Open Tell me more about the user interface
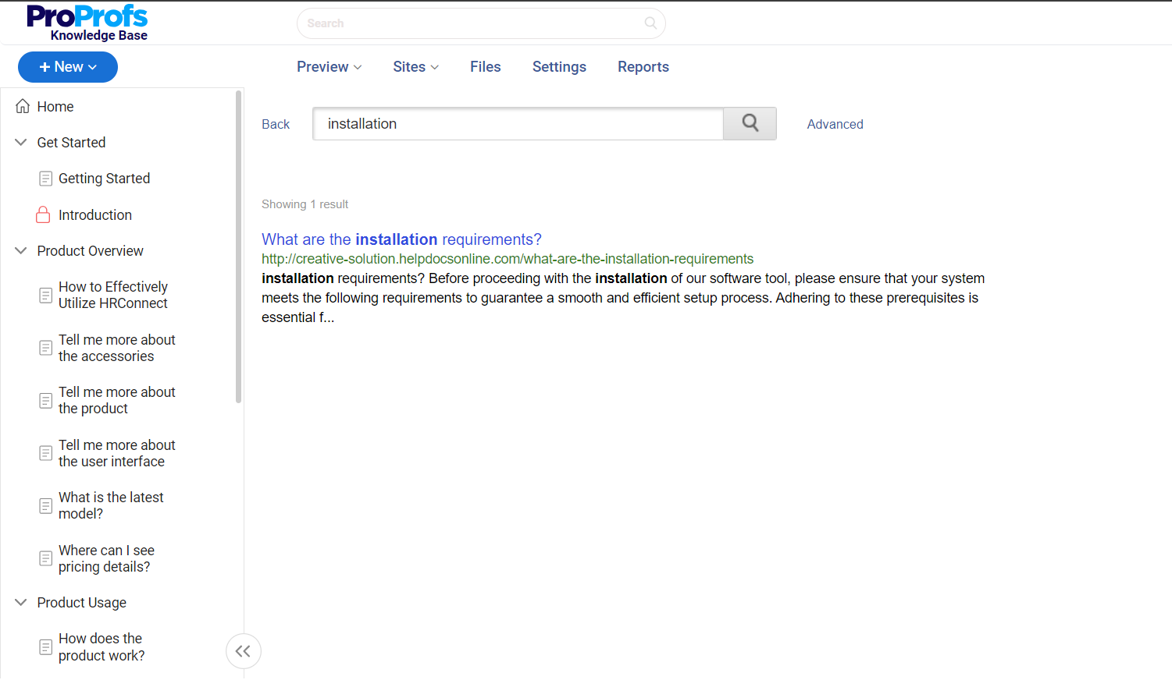 click(117, 453)
